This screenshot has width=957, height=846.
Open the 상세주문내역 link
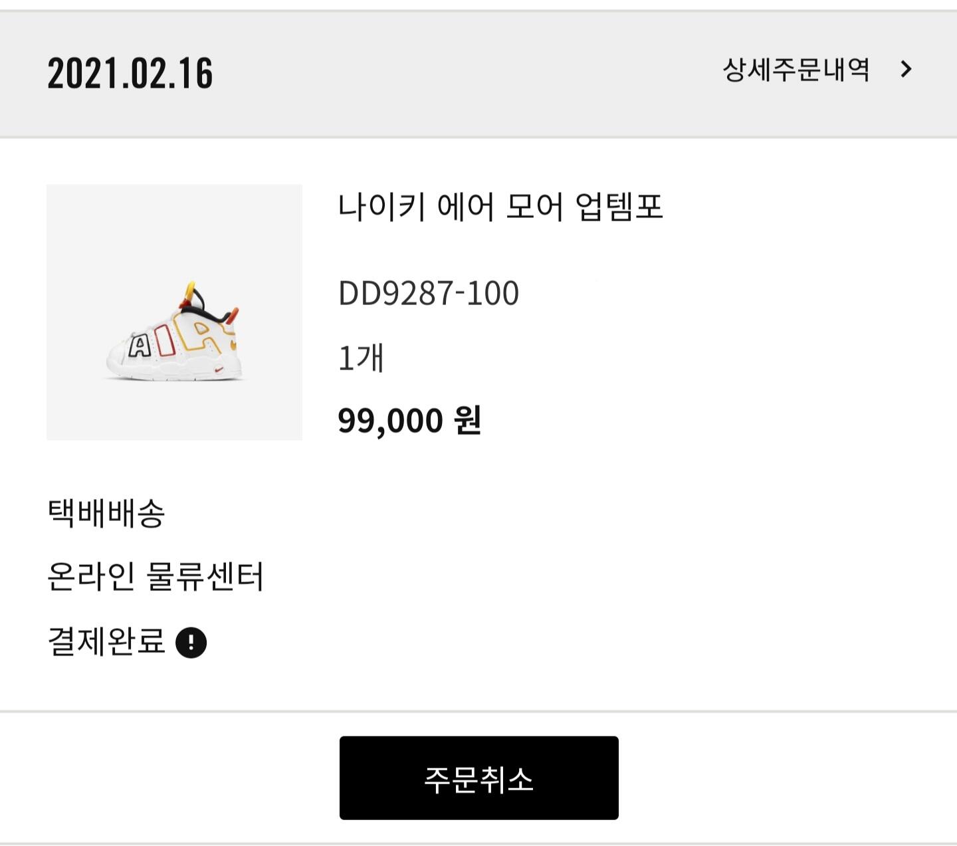click(796, 70)
